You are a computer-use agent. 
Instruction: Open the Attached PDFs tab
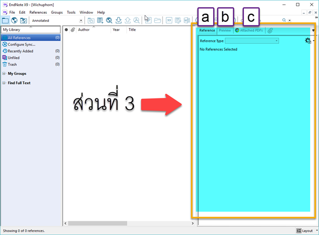point(249,31)
